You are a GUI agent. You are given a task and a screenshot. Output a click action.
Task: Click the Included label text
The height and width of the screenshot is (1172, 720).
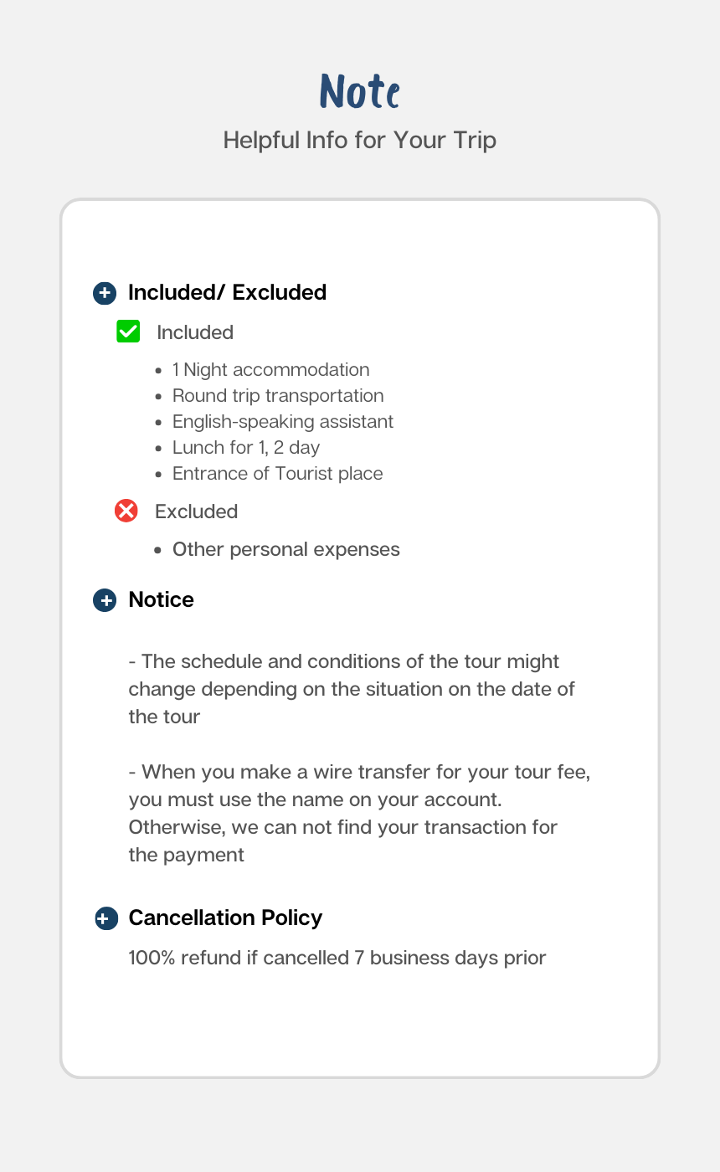pos(195,332)
